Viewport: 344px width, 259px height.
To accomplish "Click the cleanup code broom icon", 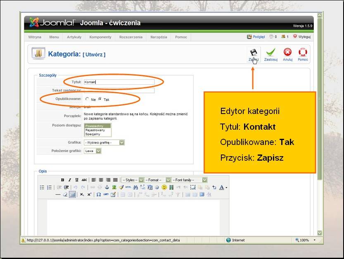I will (x=121, y=187).
